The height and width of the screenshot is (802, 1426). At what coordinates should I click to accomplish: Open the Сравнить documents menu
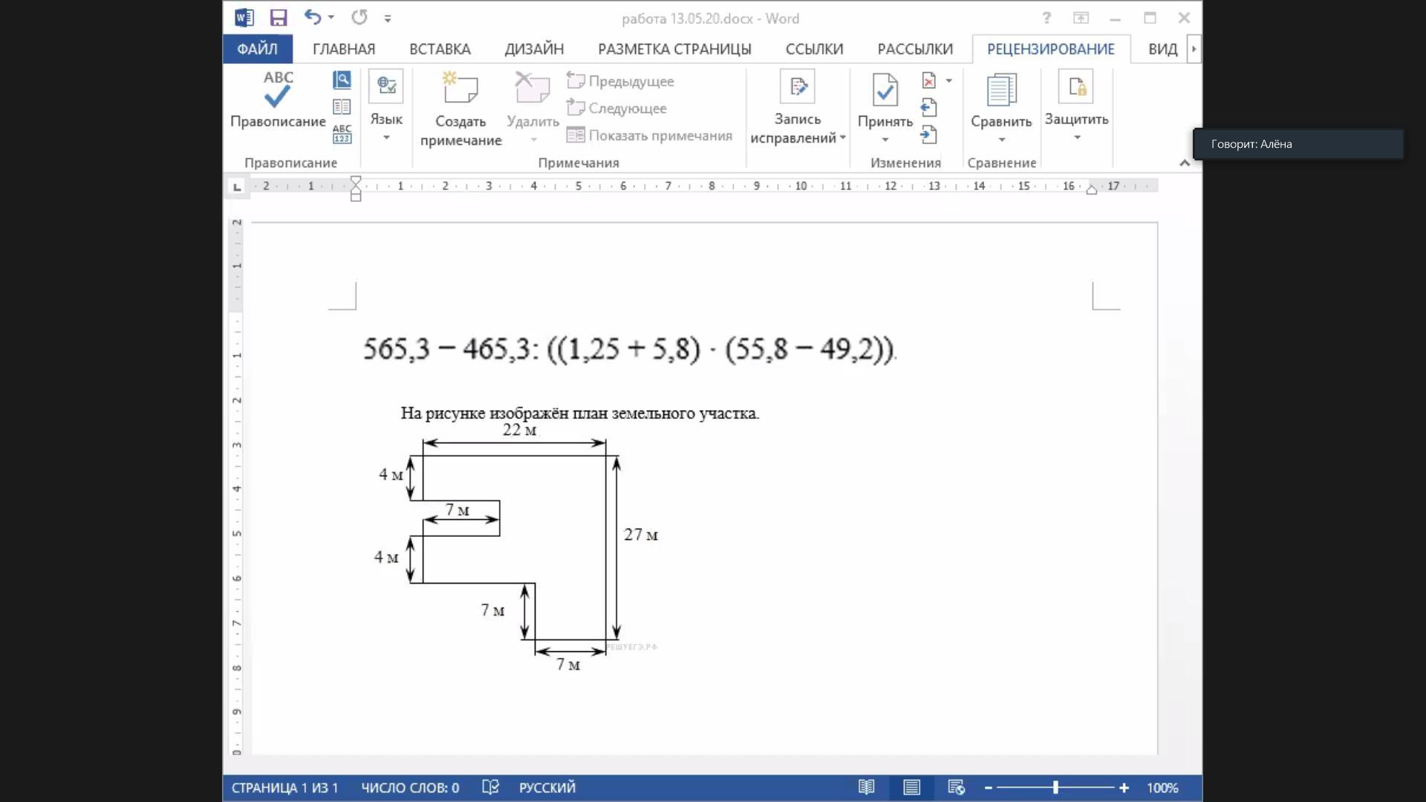(1001, 108)
